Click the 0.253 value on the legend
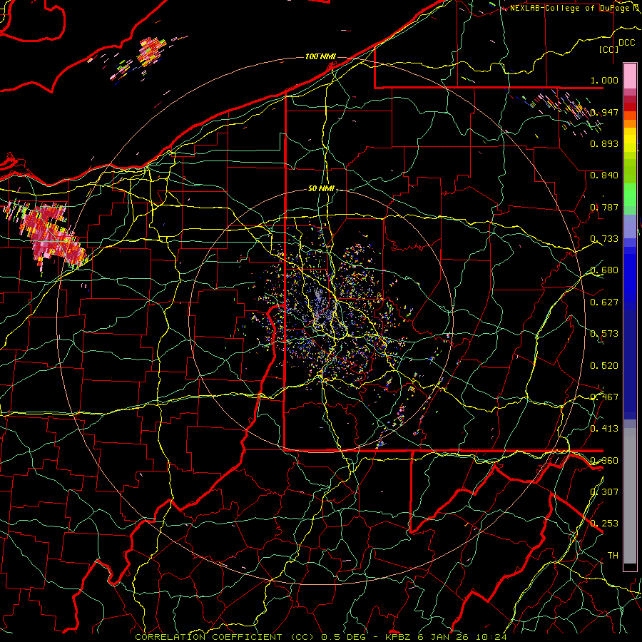This screenshot has height=642, width=642. [x=604, y=524]
